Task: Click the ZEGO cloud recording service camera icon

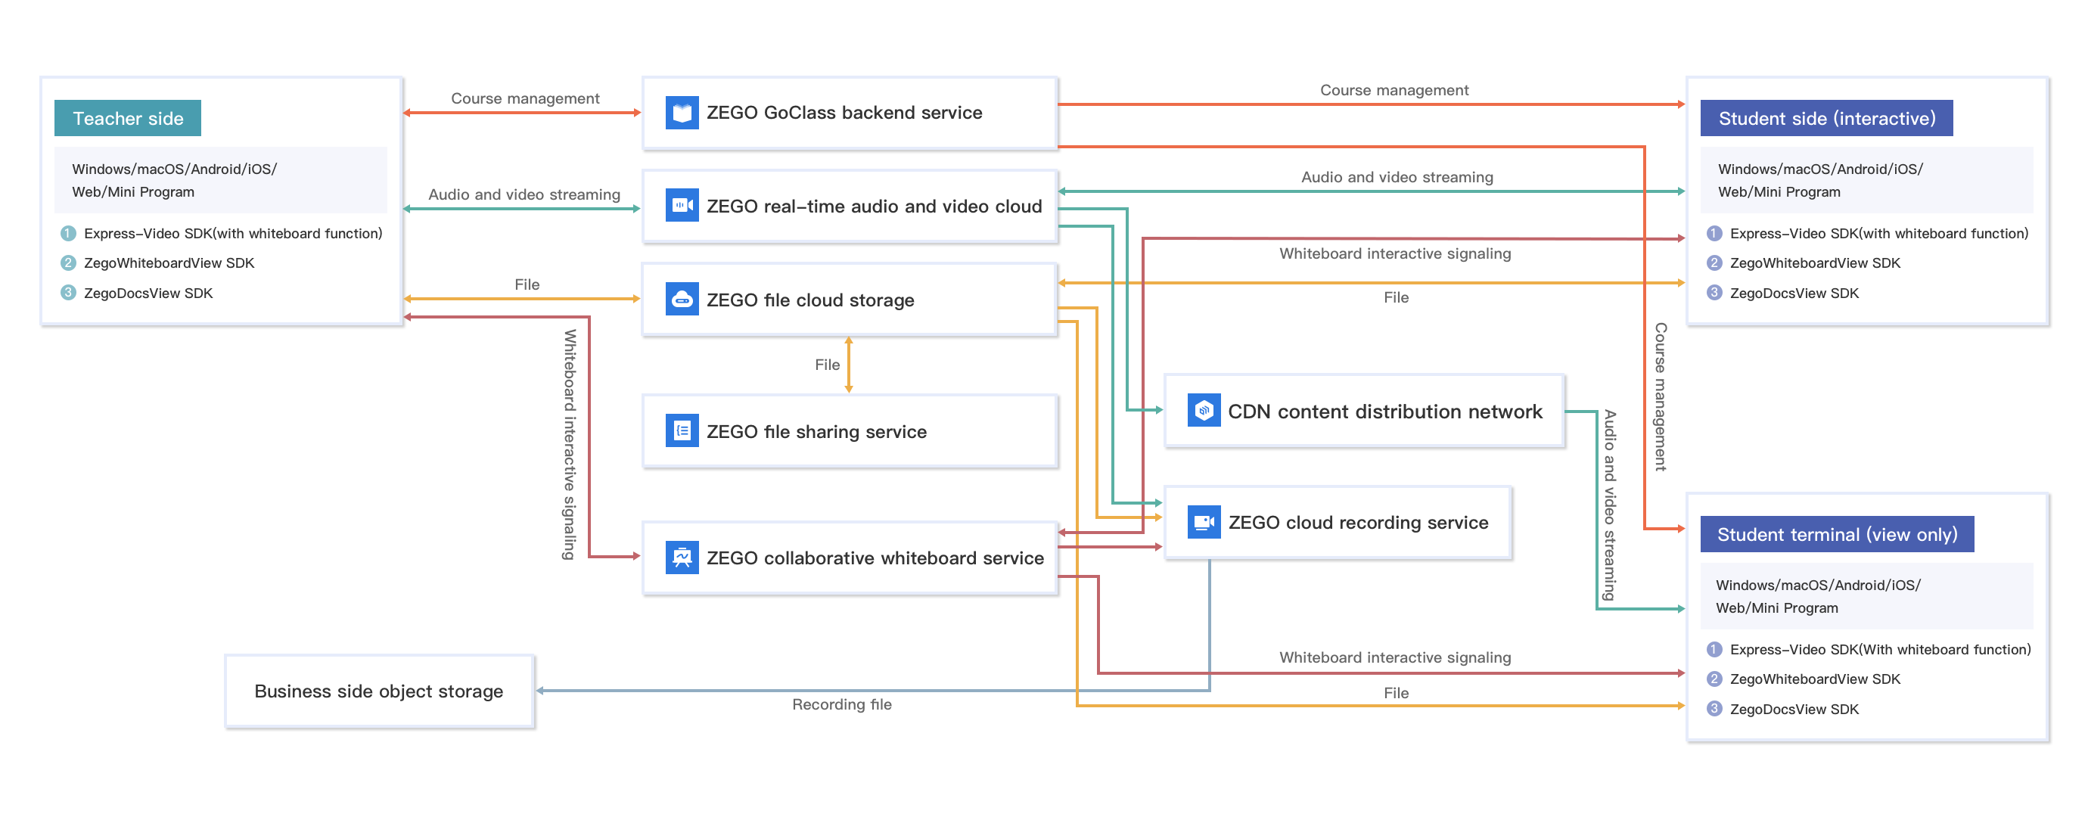Action: 1204,522
